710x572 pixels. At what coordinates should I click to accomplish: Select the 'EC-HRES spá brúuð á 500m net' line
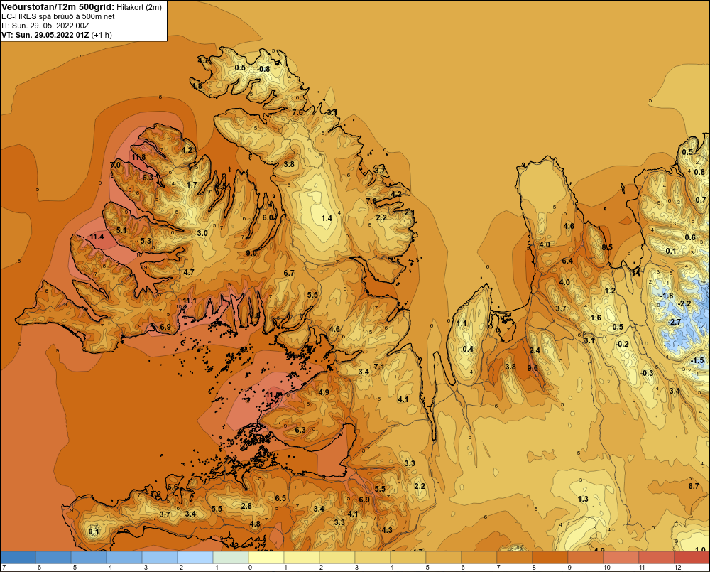click(x=58, y=16)
